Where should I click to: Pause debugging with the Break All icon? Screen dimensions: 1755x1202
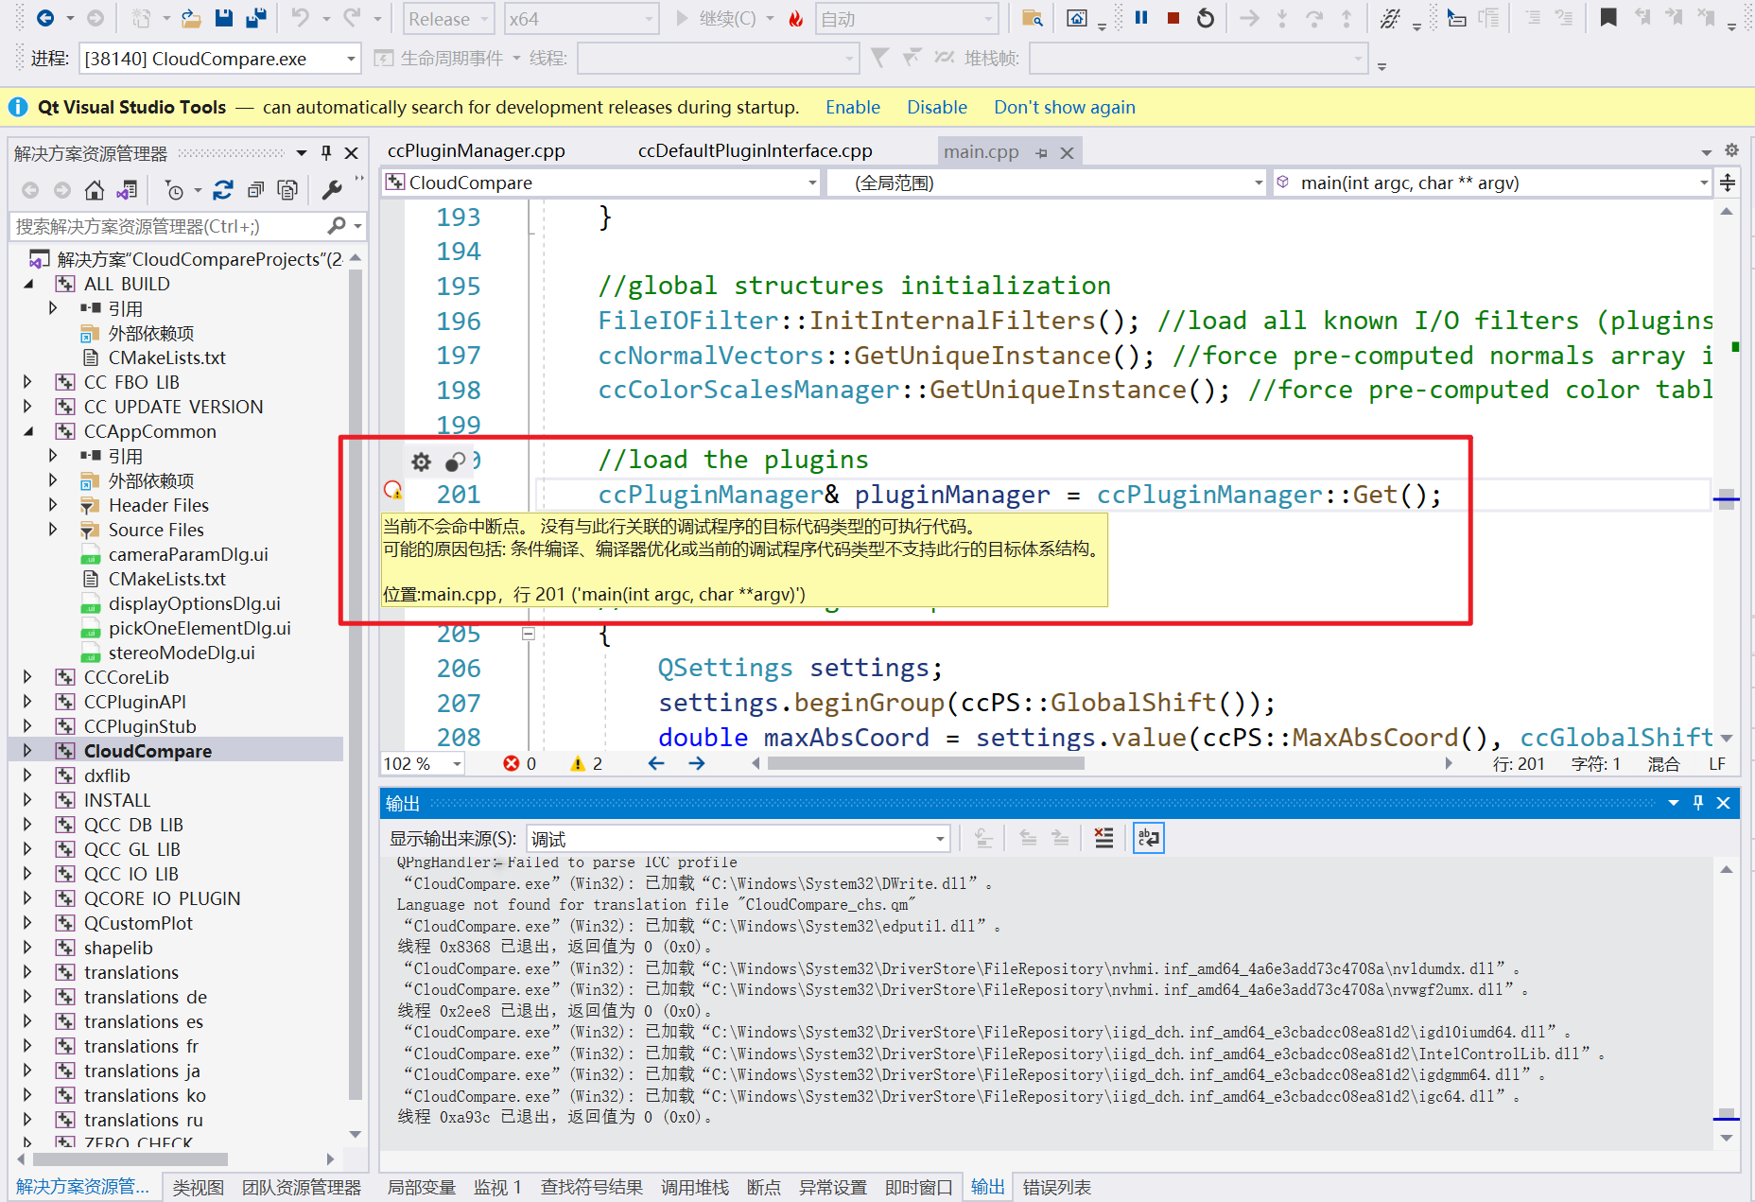(1141, 18)
